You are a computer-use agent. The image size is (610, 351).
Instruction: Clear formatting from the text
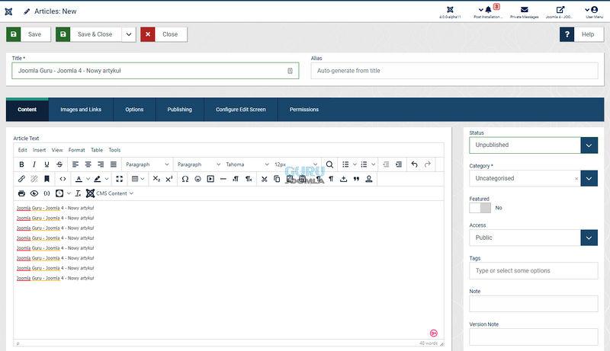pyautogui.click(x=78, y=193)
